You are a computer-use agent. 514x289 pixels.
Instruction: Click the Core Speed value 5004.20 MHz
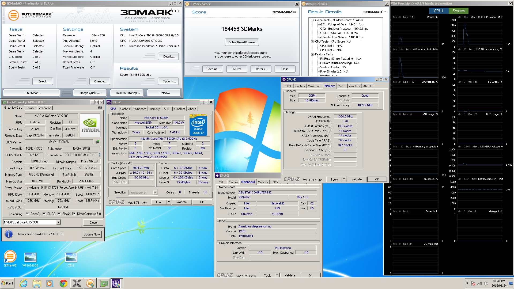tap(141, 168)
